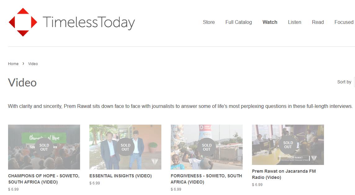The width and height of the screenshot is (355, 195).
Task: Click the $6.99 price under Jacaranda FM
Action: [257, 184]
